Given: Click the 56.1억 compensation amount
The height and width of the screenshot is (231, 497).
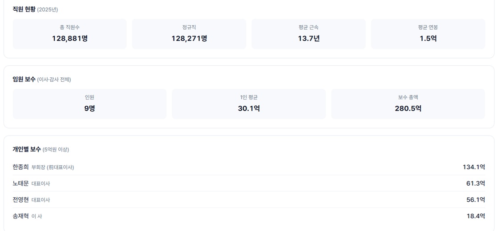Looking at the screenshot, I should coord(476,199).
